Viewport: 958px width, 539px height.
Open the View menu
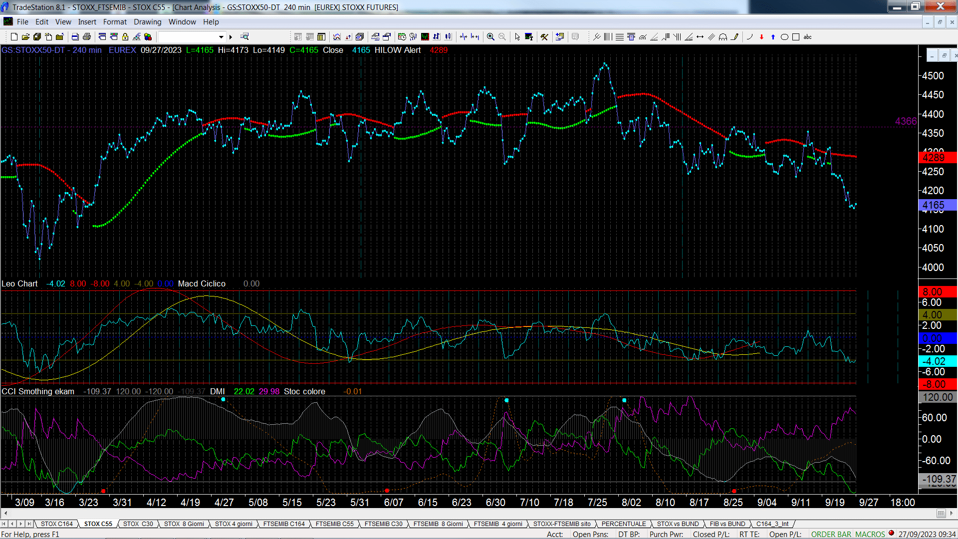pyautogui.click(x=63, y=22)
